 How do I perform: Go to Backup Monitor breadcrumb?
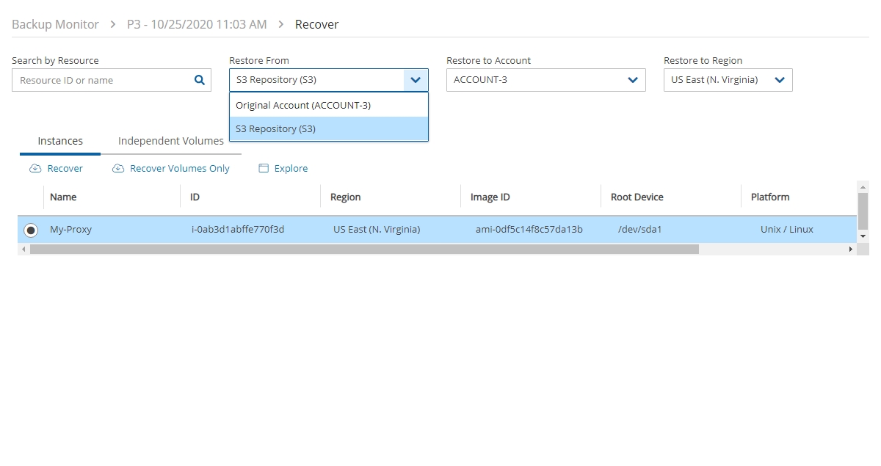point(55,24)
